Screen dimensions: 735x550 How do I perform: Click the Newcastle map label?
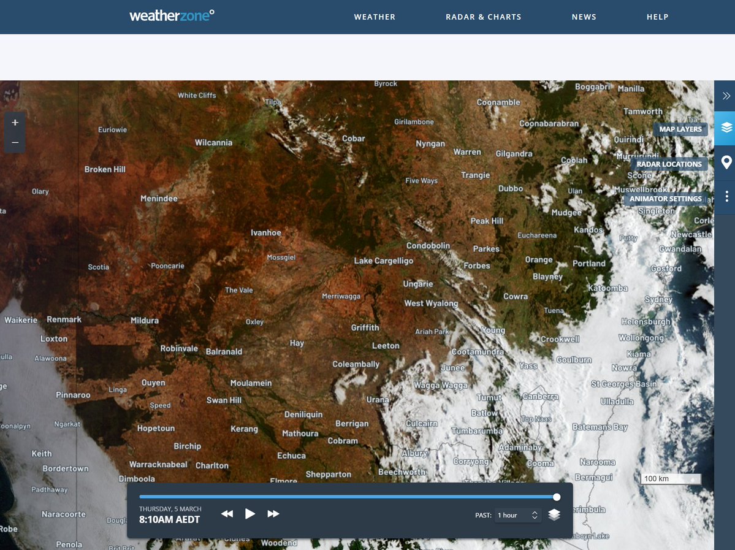pyautogui.click(x=691, y=234)
